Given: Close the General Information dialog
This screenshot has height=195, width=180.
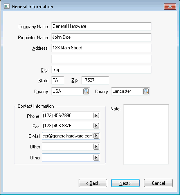Looking at the screenshot, I should (170, 6).
